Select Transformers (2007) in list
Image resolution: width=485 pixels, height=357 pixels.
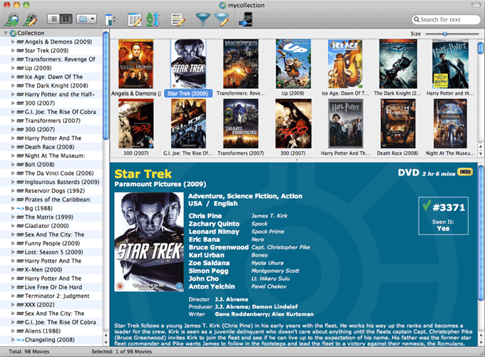click(x=52, y=120)
